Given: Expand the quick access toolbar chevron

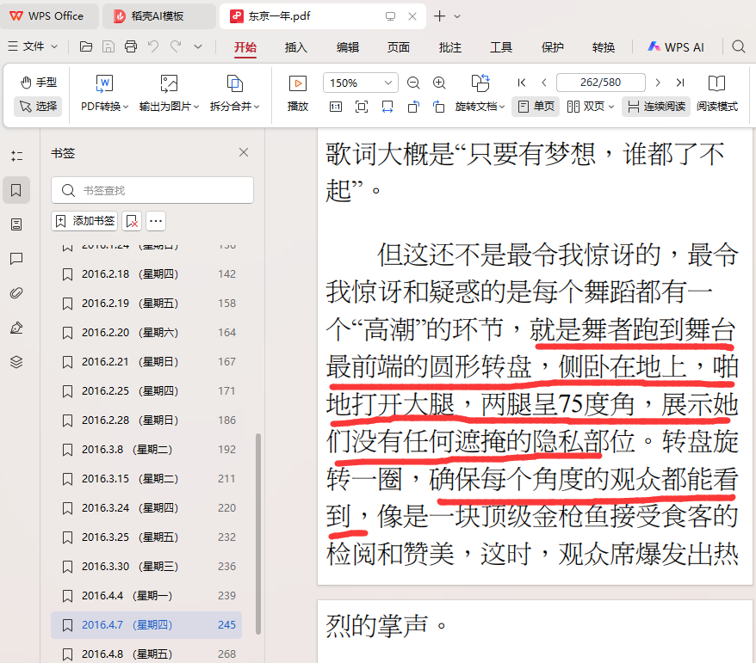Looking at the screenshot, I should (198, 46).
